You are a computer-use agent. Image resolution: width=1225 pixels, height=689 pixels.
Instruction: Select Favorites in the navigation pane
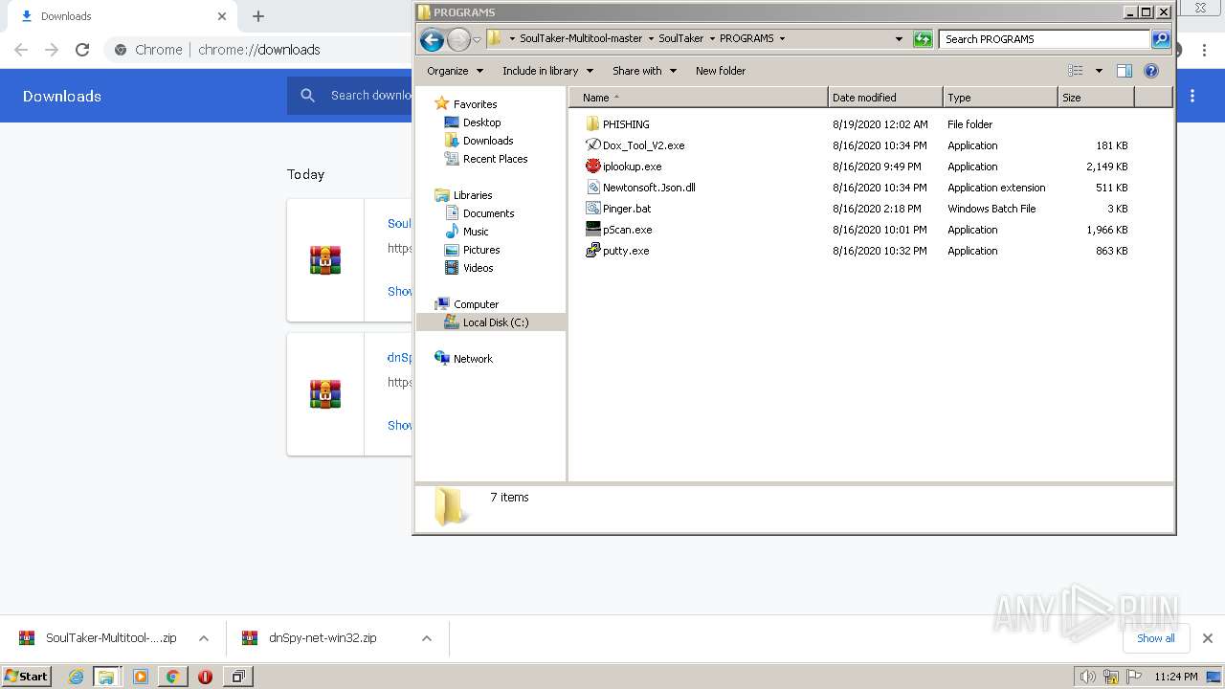475,104
